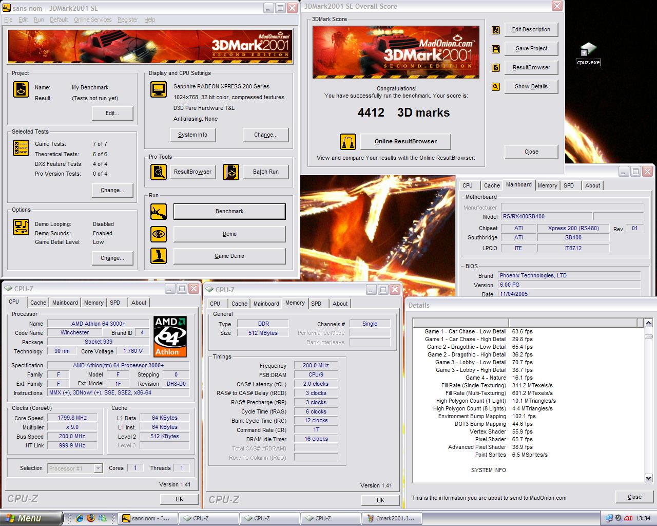Select the cpuz.exe desktop icon
The width and height of the screenshot is (657, 526).
[588, 54]
